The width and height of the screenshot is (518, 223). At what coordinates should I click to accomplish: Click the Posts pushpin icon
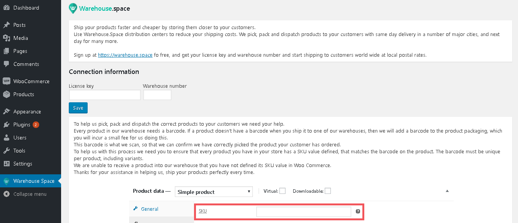click(6, 25)
